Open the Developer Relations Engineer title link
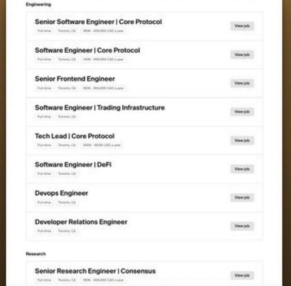This screenshot has height=286, width=291. (x=81, y=222)
